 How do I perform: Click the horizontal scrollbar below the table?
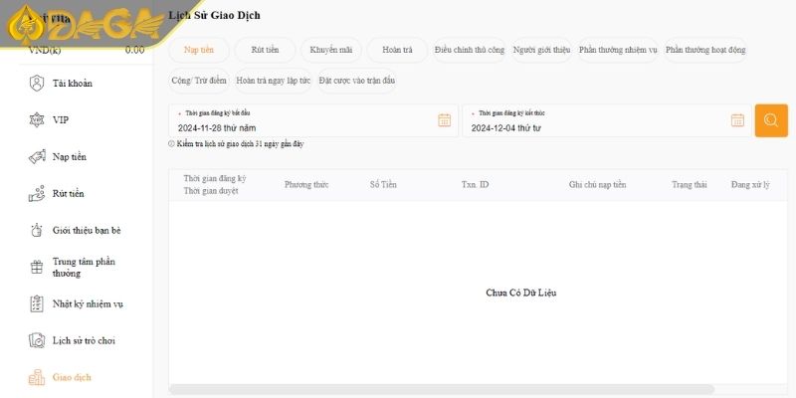(442, 389)
